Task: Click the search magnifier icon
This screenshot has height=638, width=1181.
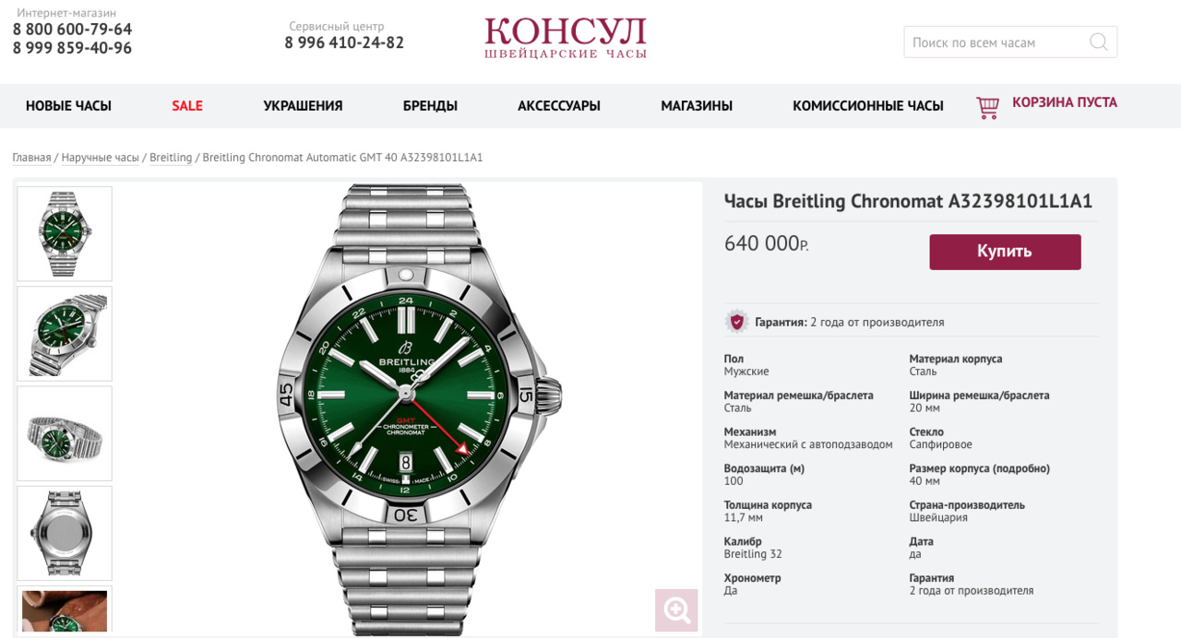Action: click(x=1098, y=41)
